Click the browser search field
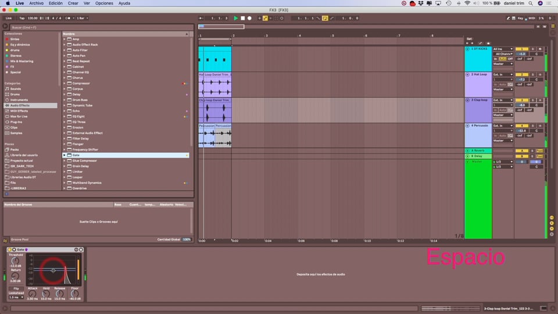 tap(101, 27)
